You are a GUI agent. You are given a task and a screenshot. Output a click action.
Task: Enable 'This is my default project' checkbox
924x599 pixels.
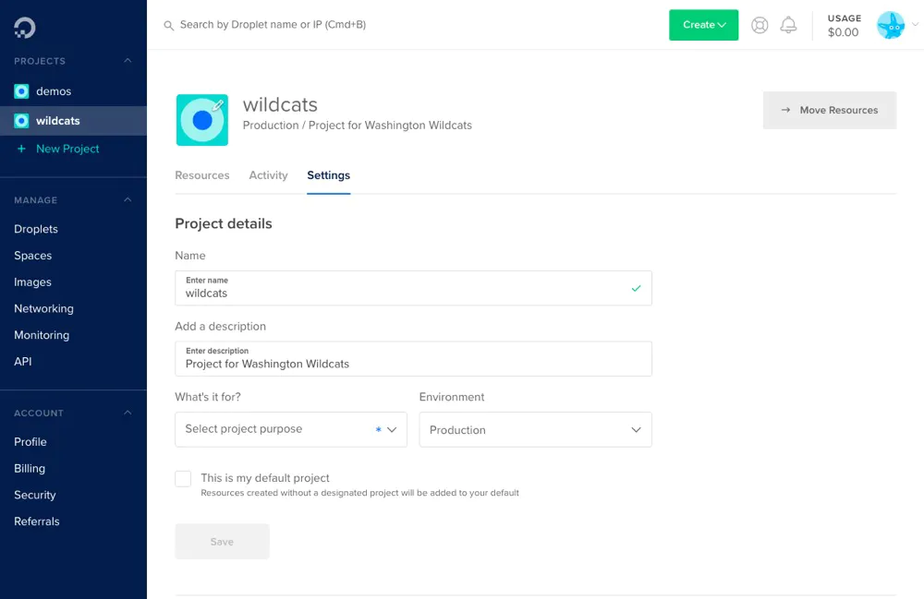[x=183, y=478]
